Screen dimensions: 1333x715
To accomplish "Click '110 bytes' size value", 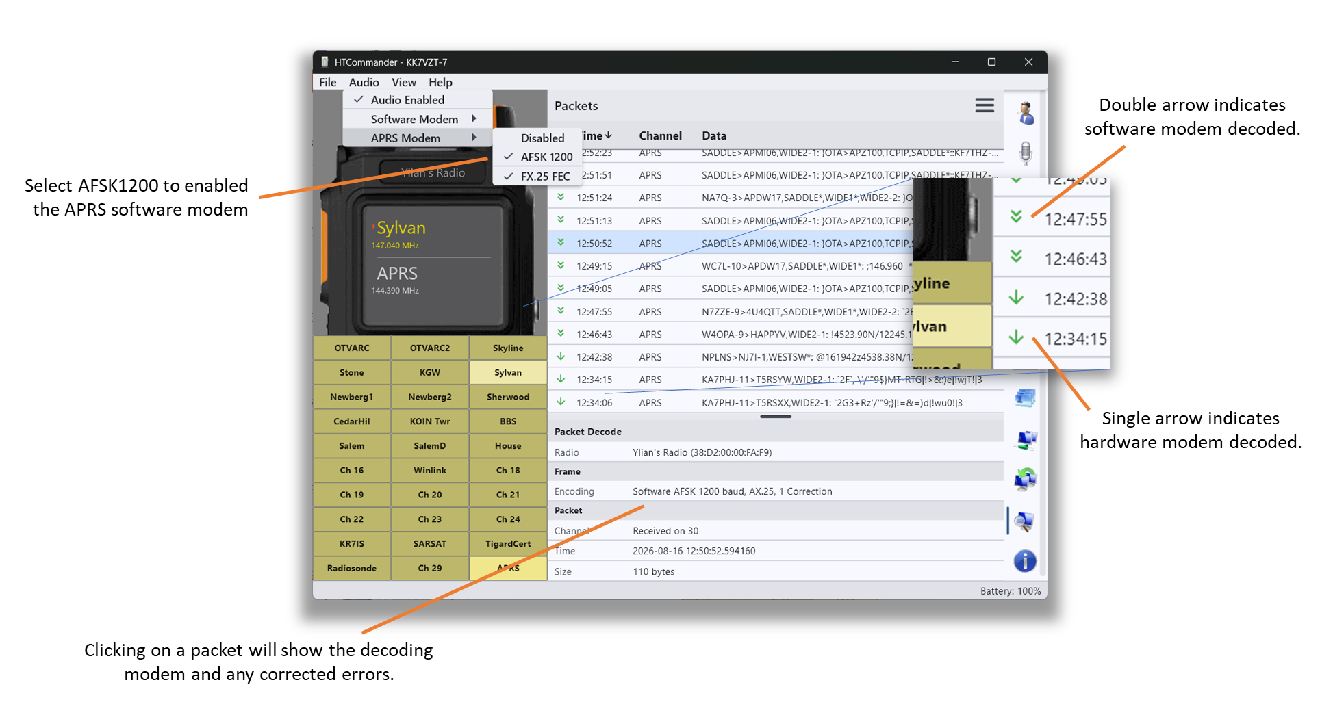I will click(653, 571).
